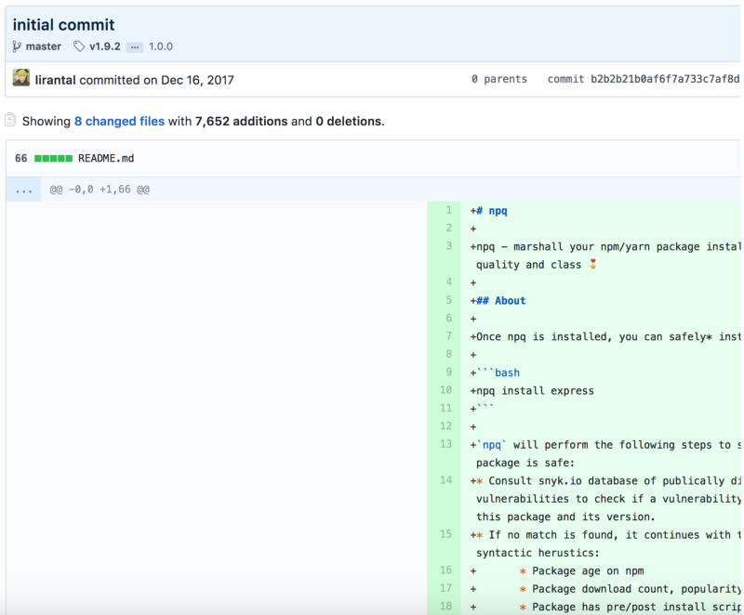The width and height of the screenshot is (744, 615).
Task: Select diff line number 5 for About heading
Action: [447, 301]
